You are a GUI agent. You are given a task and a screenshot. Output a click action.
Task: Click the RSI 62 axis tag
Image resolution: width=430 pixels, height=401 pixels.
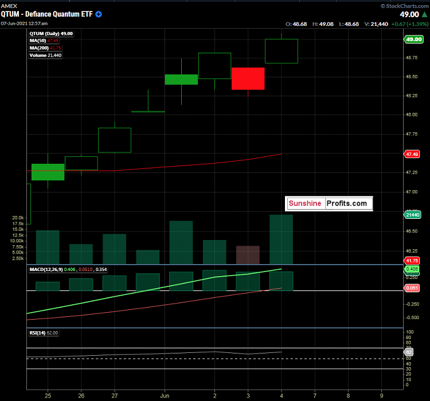click(x=409, y=352)
